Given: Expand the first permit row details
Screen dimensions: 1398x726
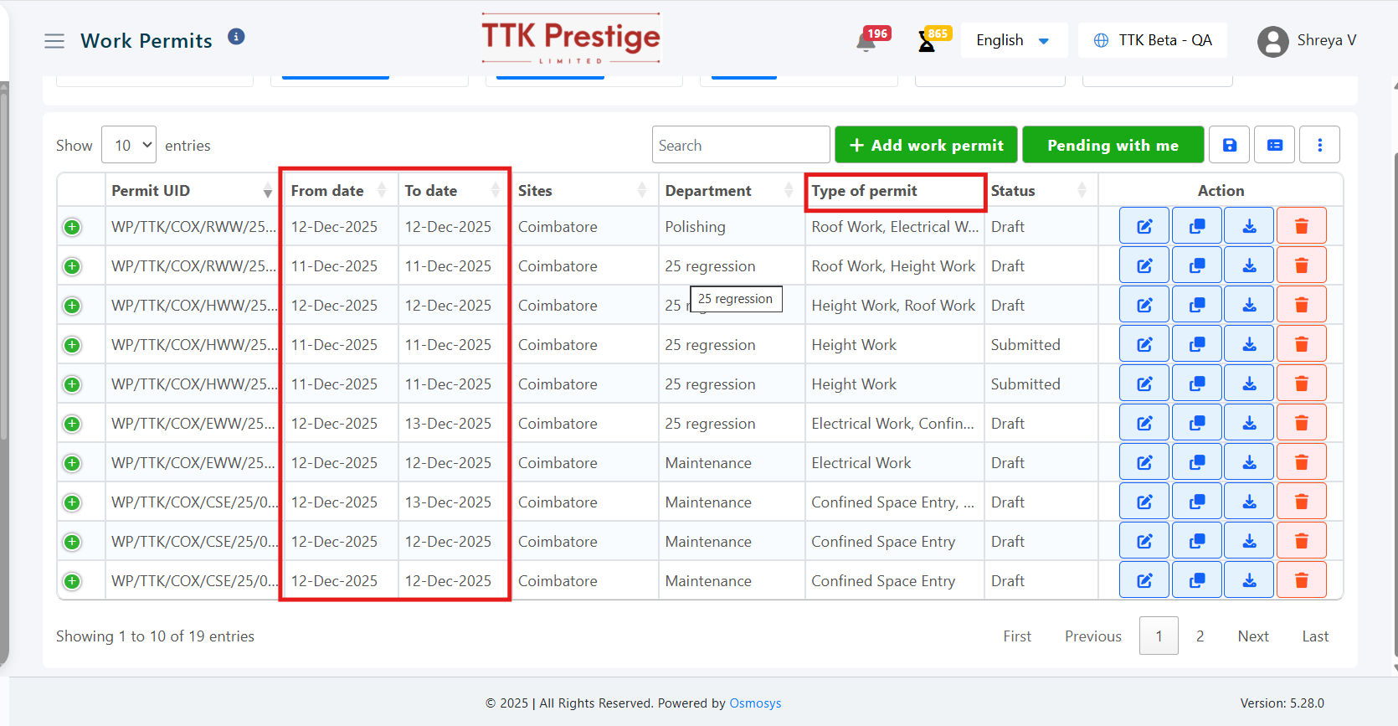Looking at the screenshot, I should (72, 227).
